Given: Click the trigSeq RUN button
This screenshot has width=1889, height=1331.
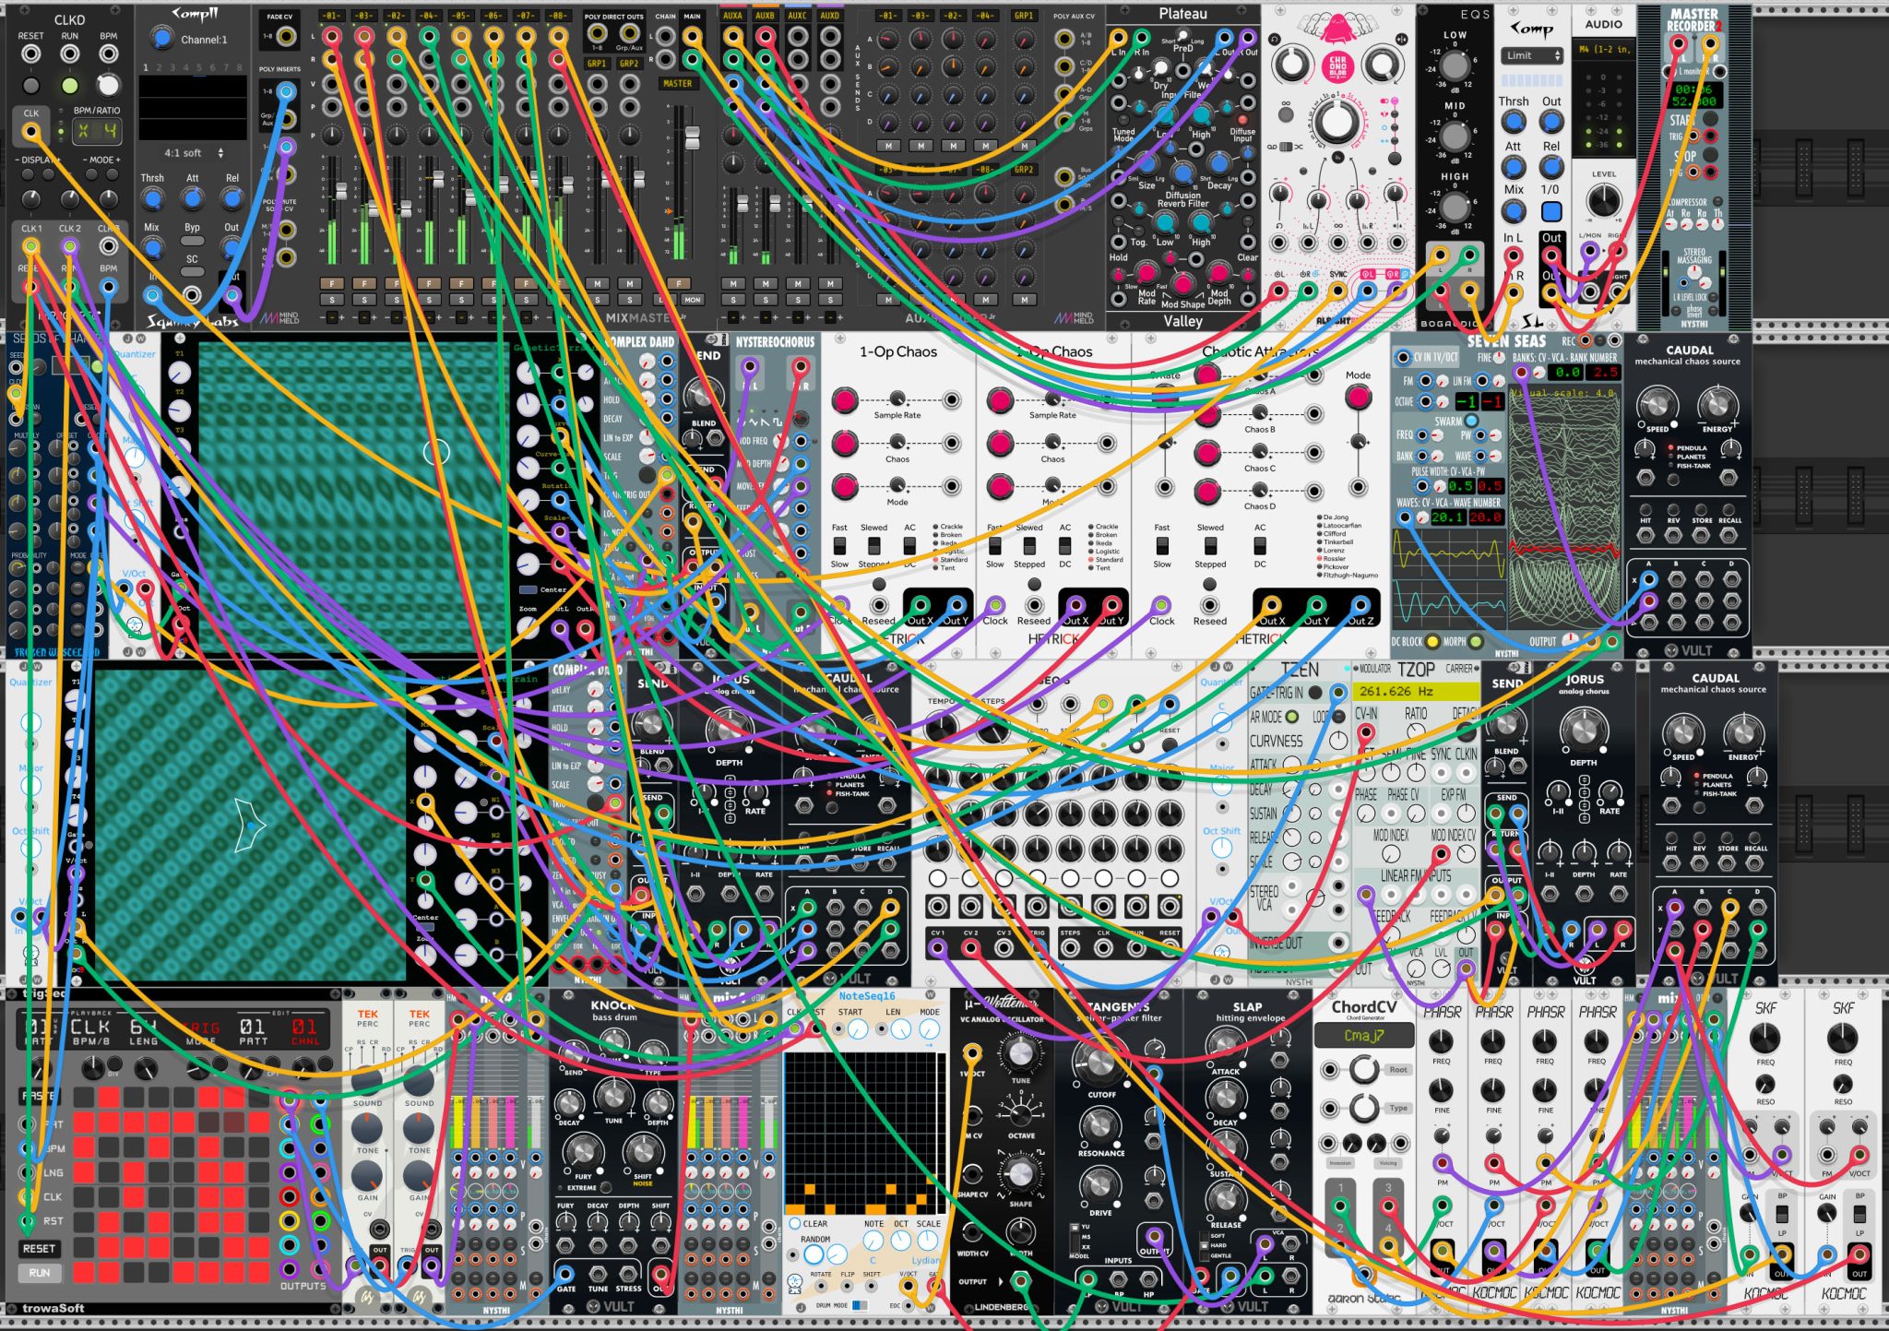Looking at the screenshot, I should tap(39, 1273).
